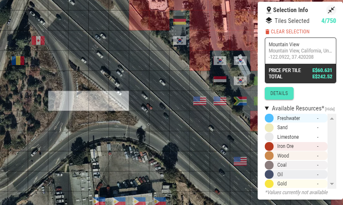Image resolution: width=343 pixels, height=205 pixels.
Task: Select the Limestone color circle
Action: [x=269, y=137]
